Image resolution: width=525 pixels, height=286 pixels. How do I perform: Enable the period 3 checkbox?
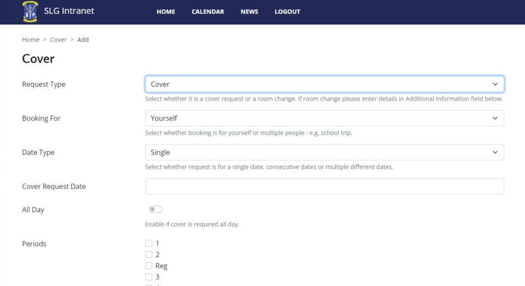tap(149, 277)
